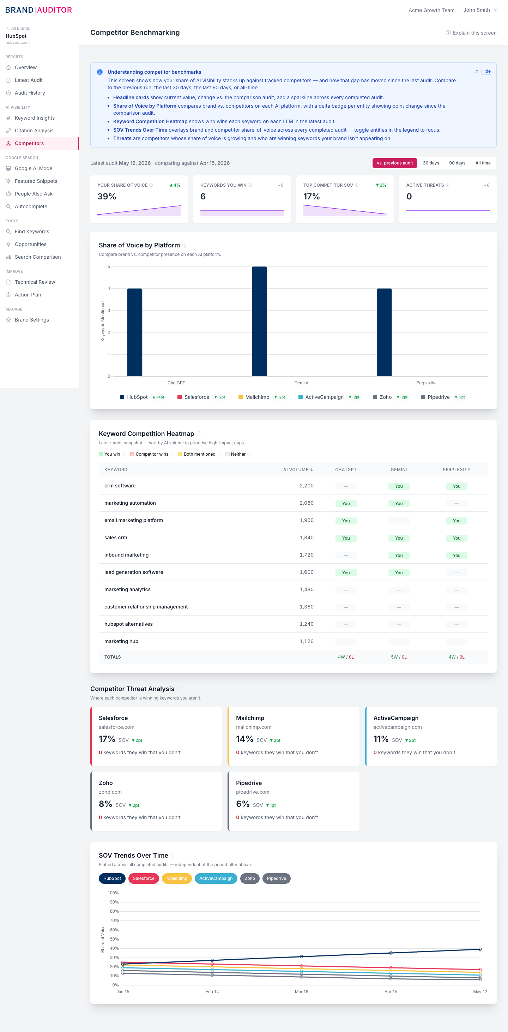The width and height of the screenshot is (508, 1032).
Task: Select the vs. previous audit period
Action: pos(395,163)
